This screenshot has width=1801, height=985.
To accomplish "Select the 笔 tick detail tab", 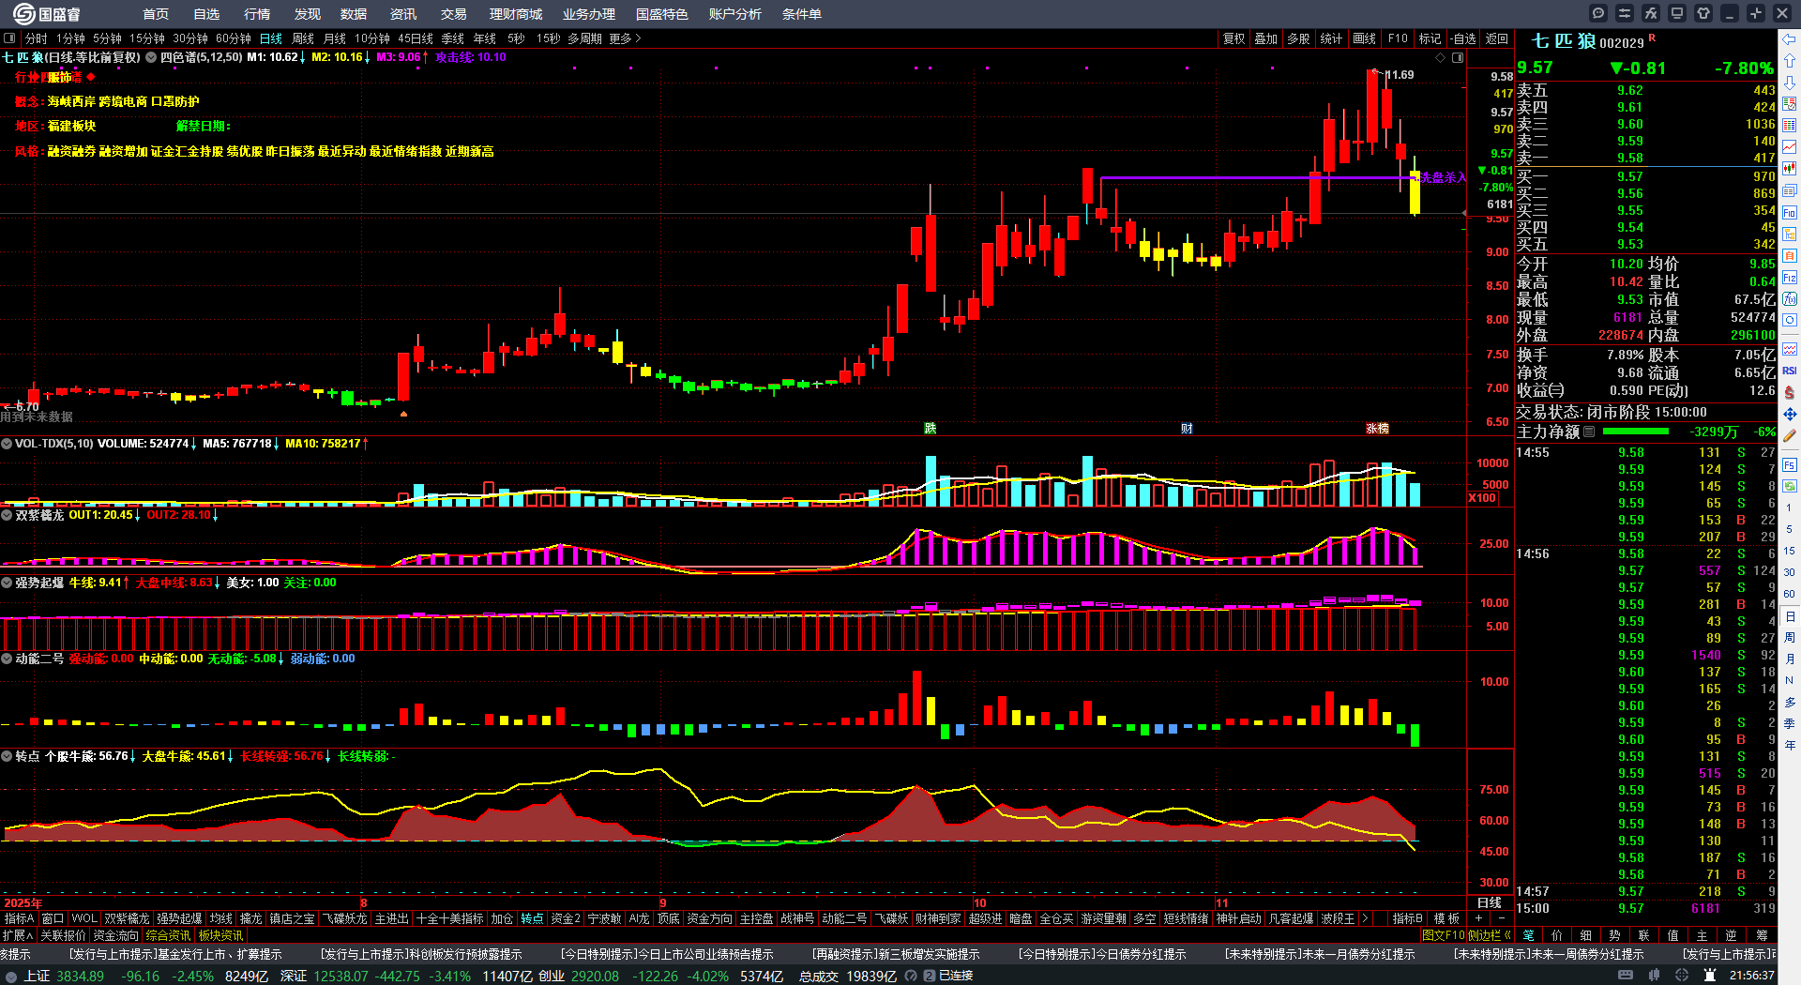I will pos(1529,935).
